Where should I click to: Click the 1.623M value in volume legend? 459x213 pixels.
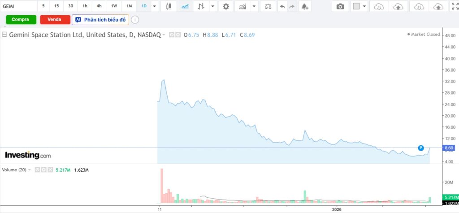(x=82, y=170)
